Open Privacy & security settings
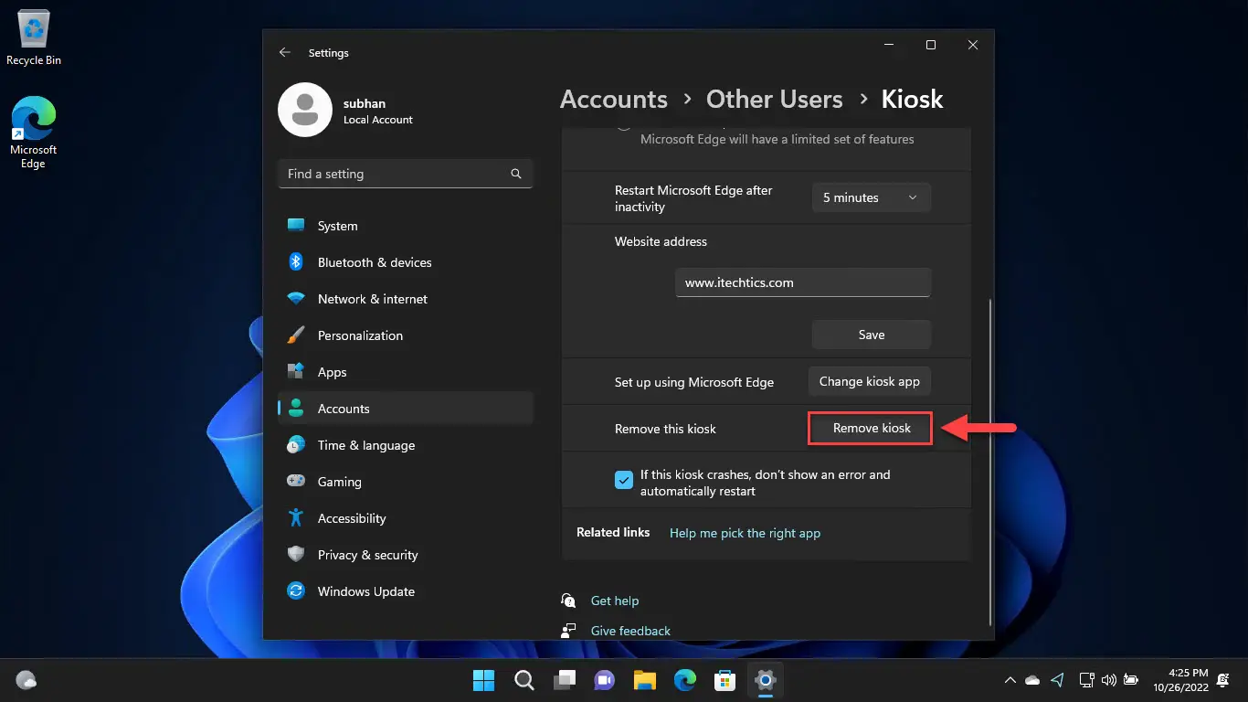This screenshot has width=1248, height=702. (406, 555)
